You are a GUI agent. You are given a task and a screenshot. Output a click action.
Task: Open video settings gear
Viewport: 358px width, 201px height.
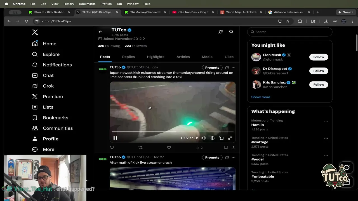pos(213,138)
